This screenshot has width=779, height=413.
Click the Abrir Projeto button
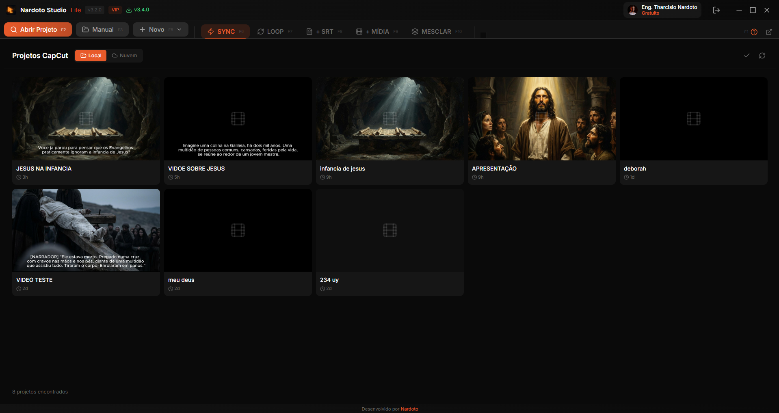coord(38,30)
